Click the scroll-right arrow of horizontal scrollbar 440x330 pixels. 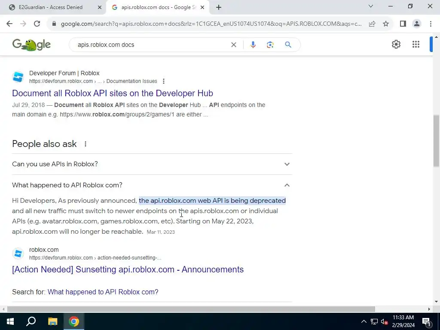429,309
